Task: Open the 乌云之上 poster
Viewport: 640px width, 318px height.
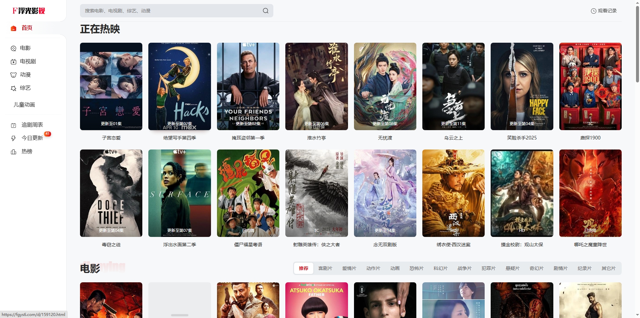Action: pyautogui.click(x=453, y=86)
